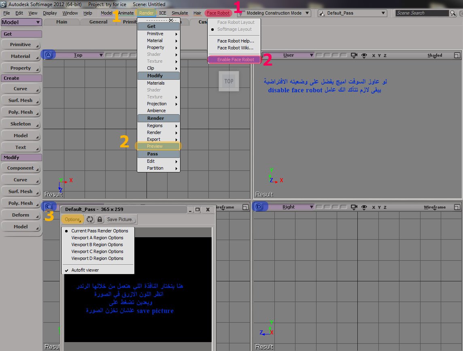The image size is (463, 351).
Task: Click X axis in Right viewport
Action: pos(374,207)
